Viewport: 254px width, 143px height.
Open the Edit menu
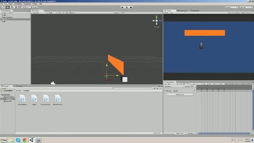[6, 4]
